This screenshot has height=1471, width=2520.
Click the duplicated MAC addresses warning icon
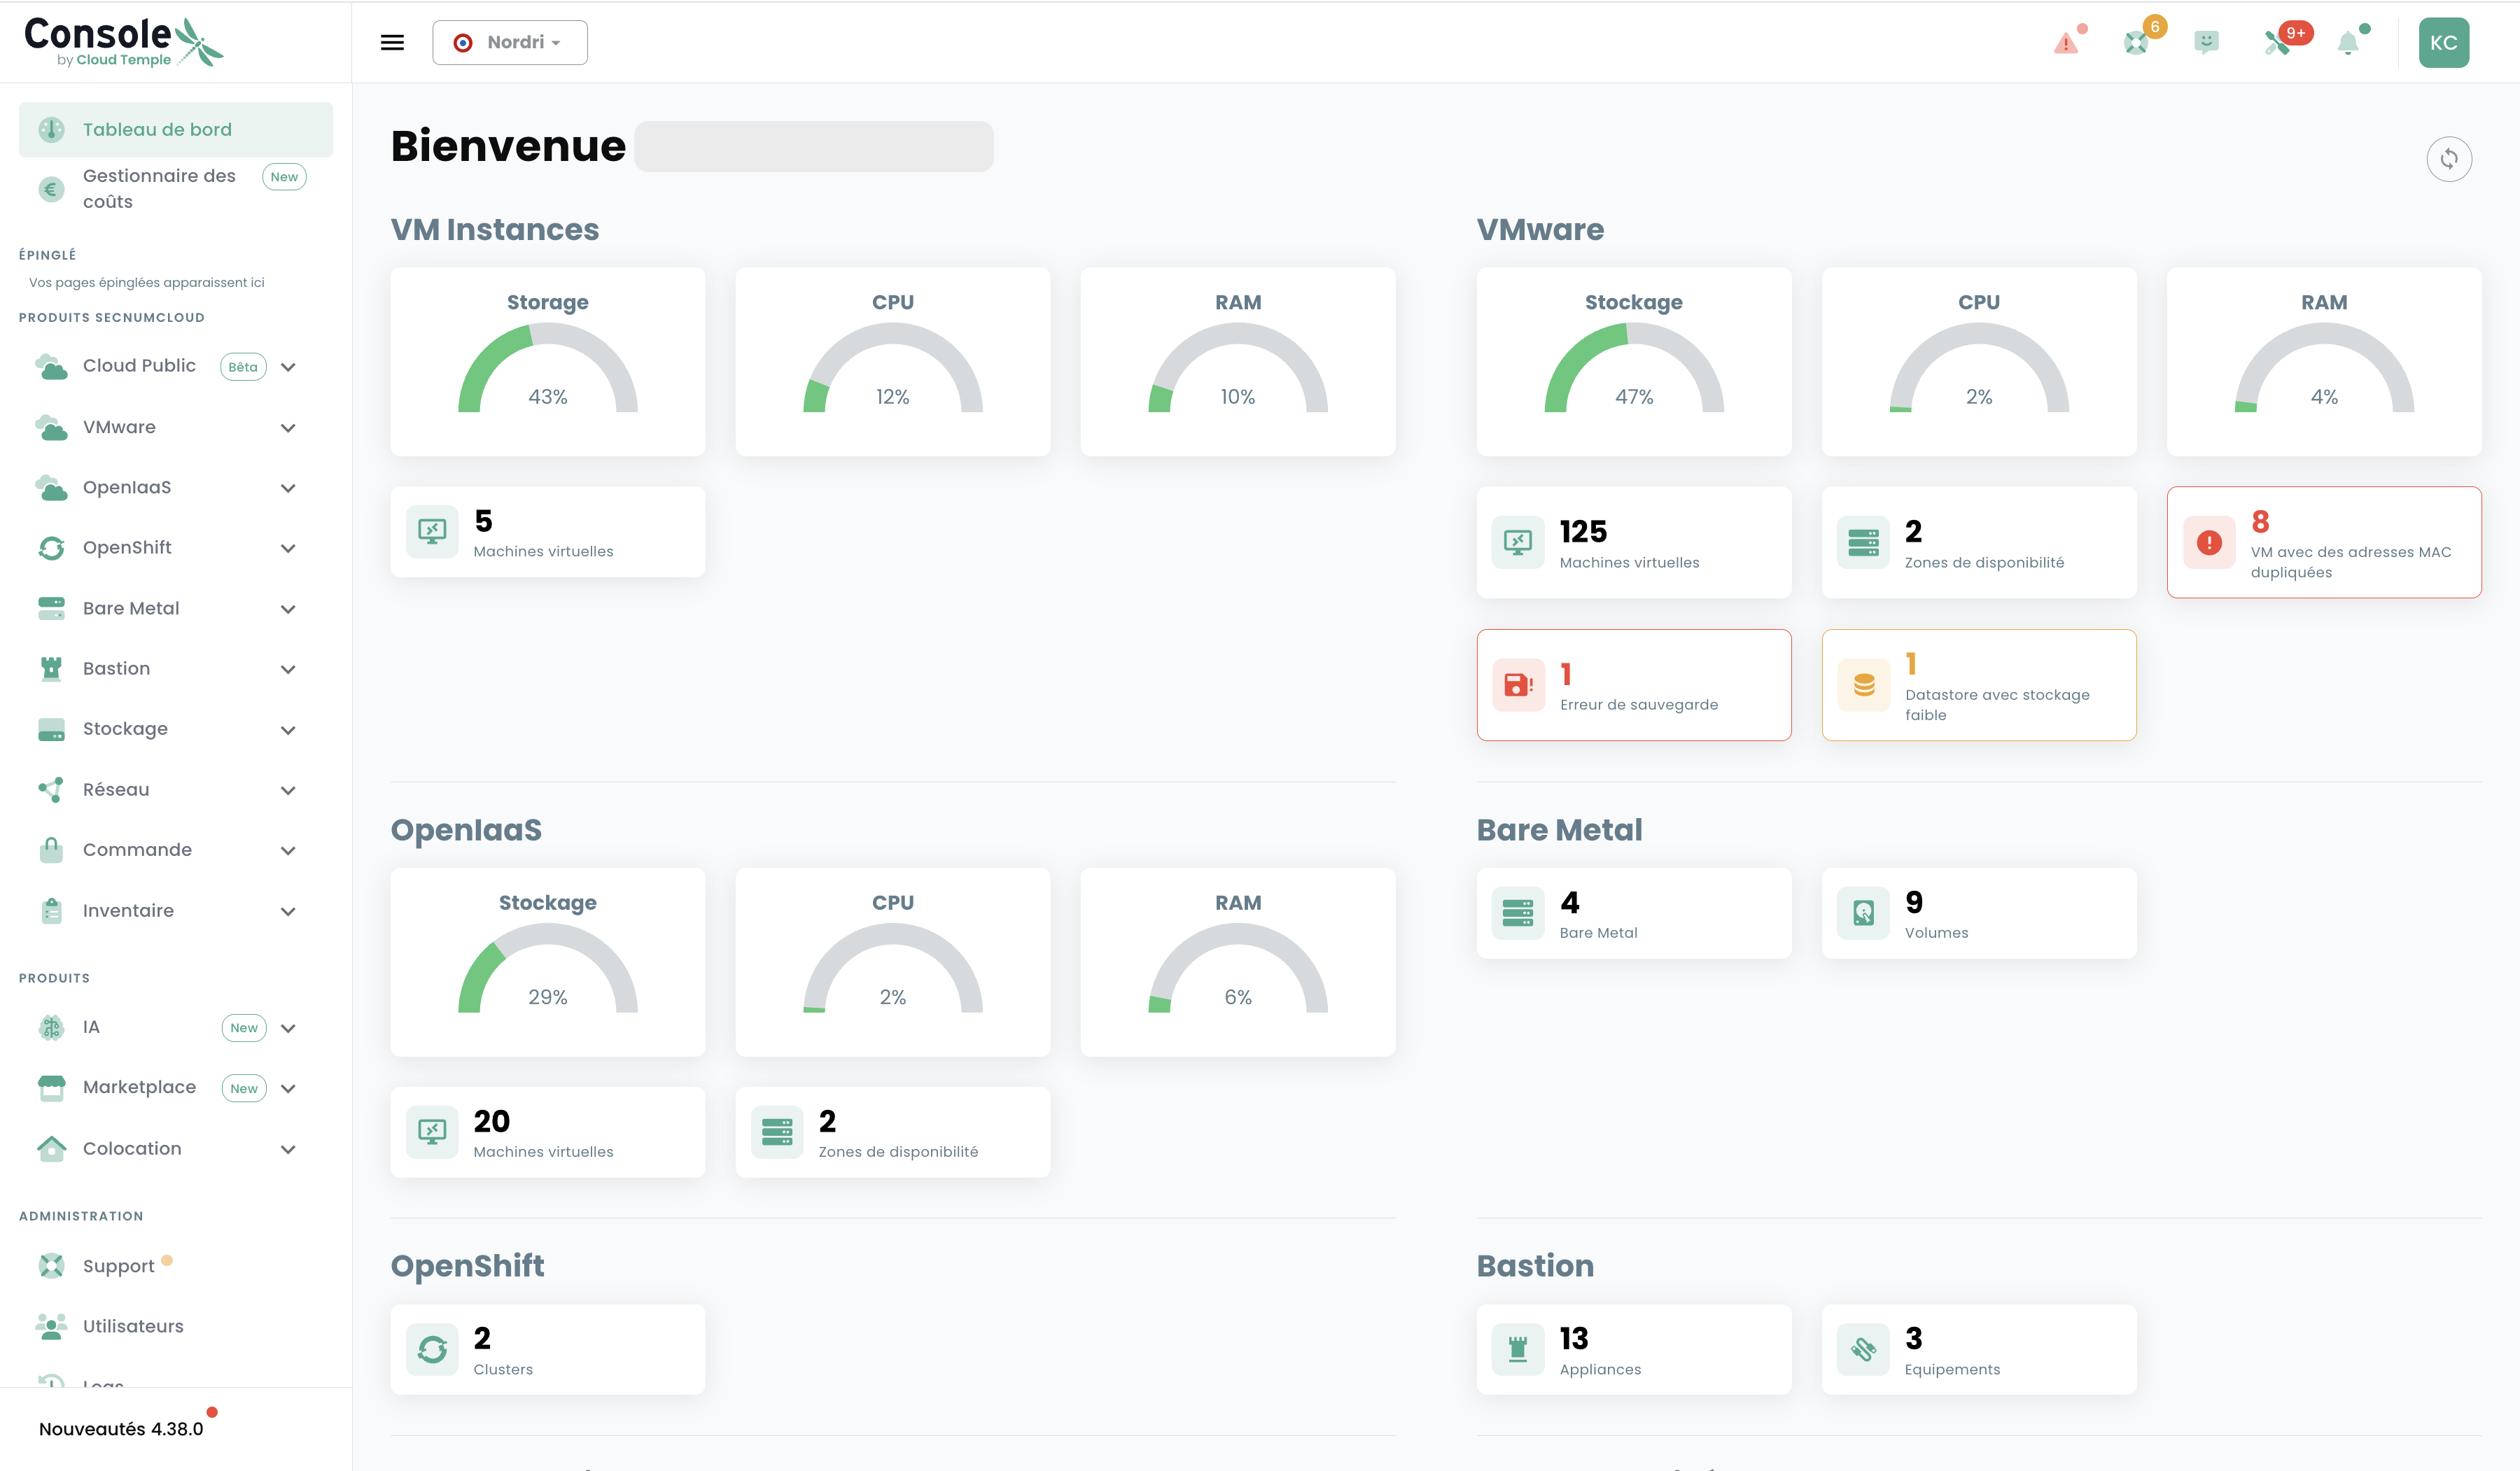tap(2209, 542)
